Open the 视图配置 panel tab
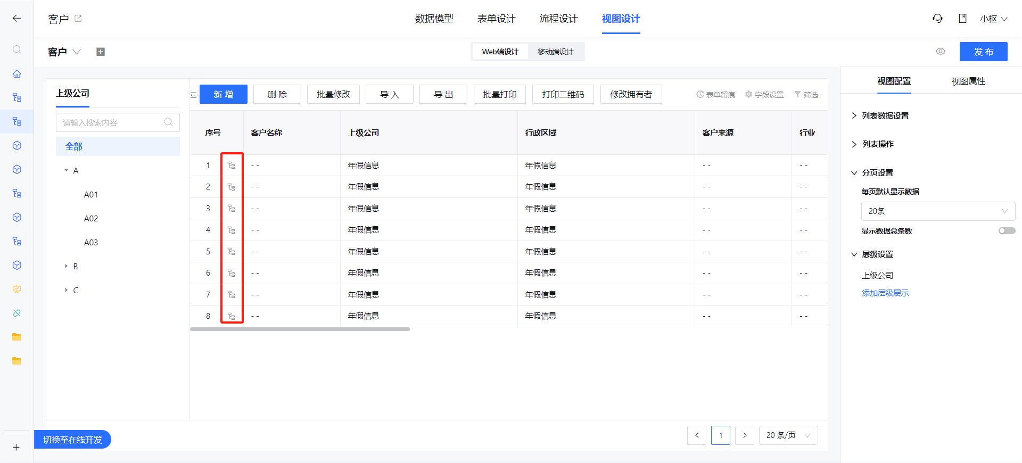Viewport: 1022px width, 463px height. tap(894, 81)
